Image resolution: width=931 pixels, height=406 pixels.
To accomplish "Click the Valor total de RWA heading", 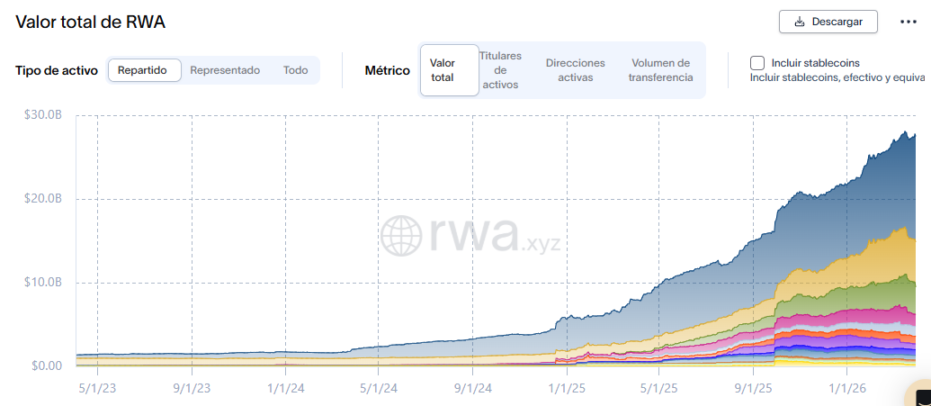I will point(90,22).
